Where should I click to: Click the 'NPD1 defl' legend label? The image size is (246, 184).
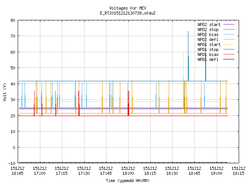[208, 60]
